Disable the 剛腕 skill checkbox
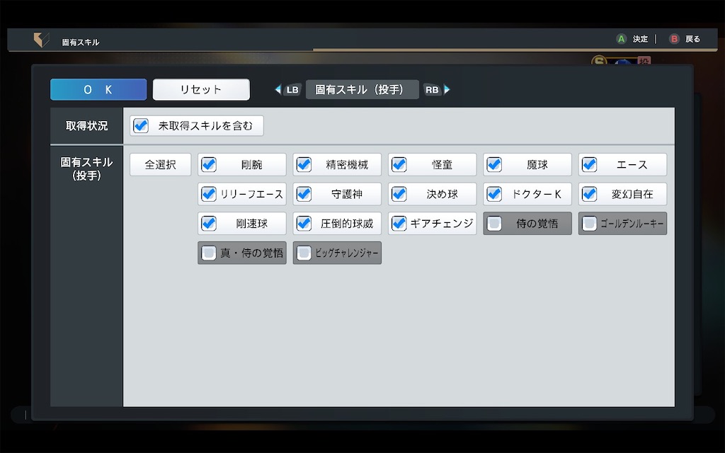This screenshot has height=453, width=725. click(207, 164)
